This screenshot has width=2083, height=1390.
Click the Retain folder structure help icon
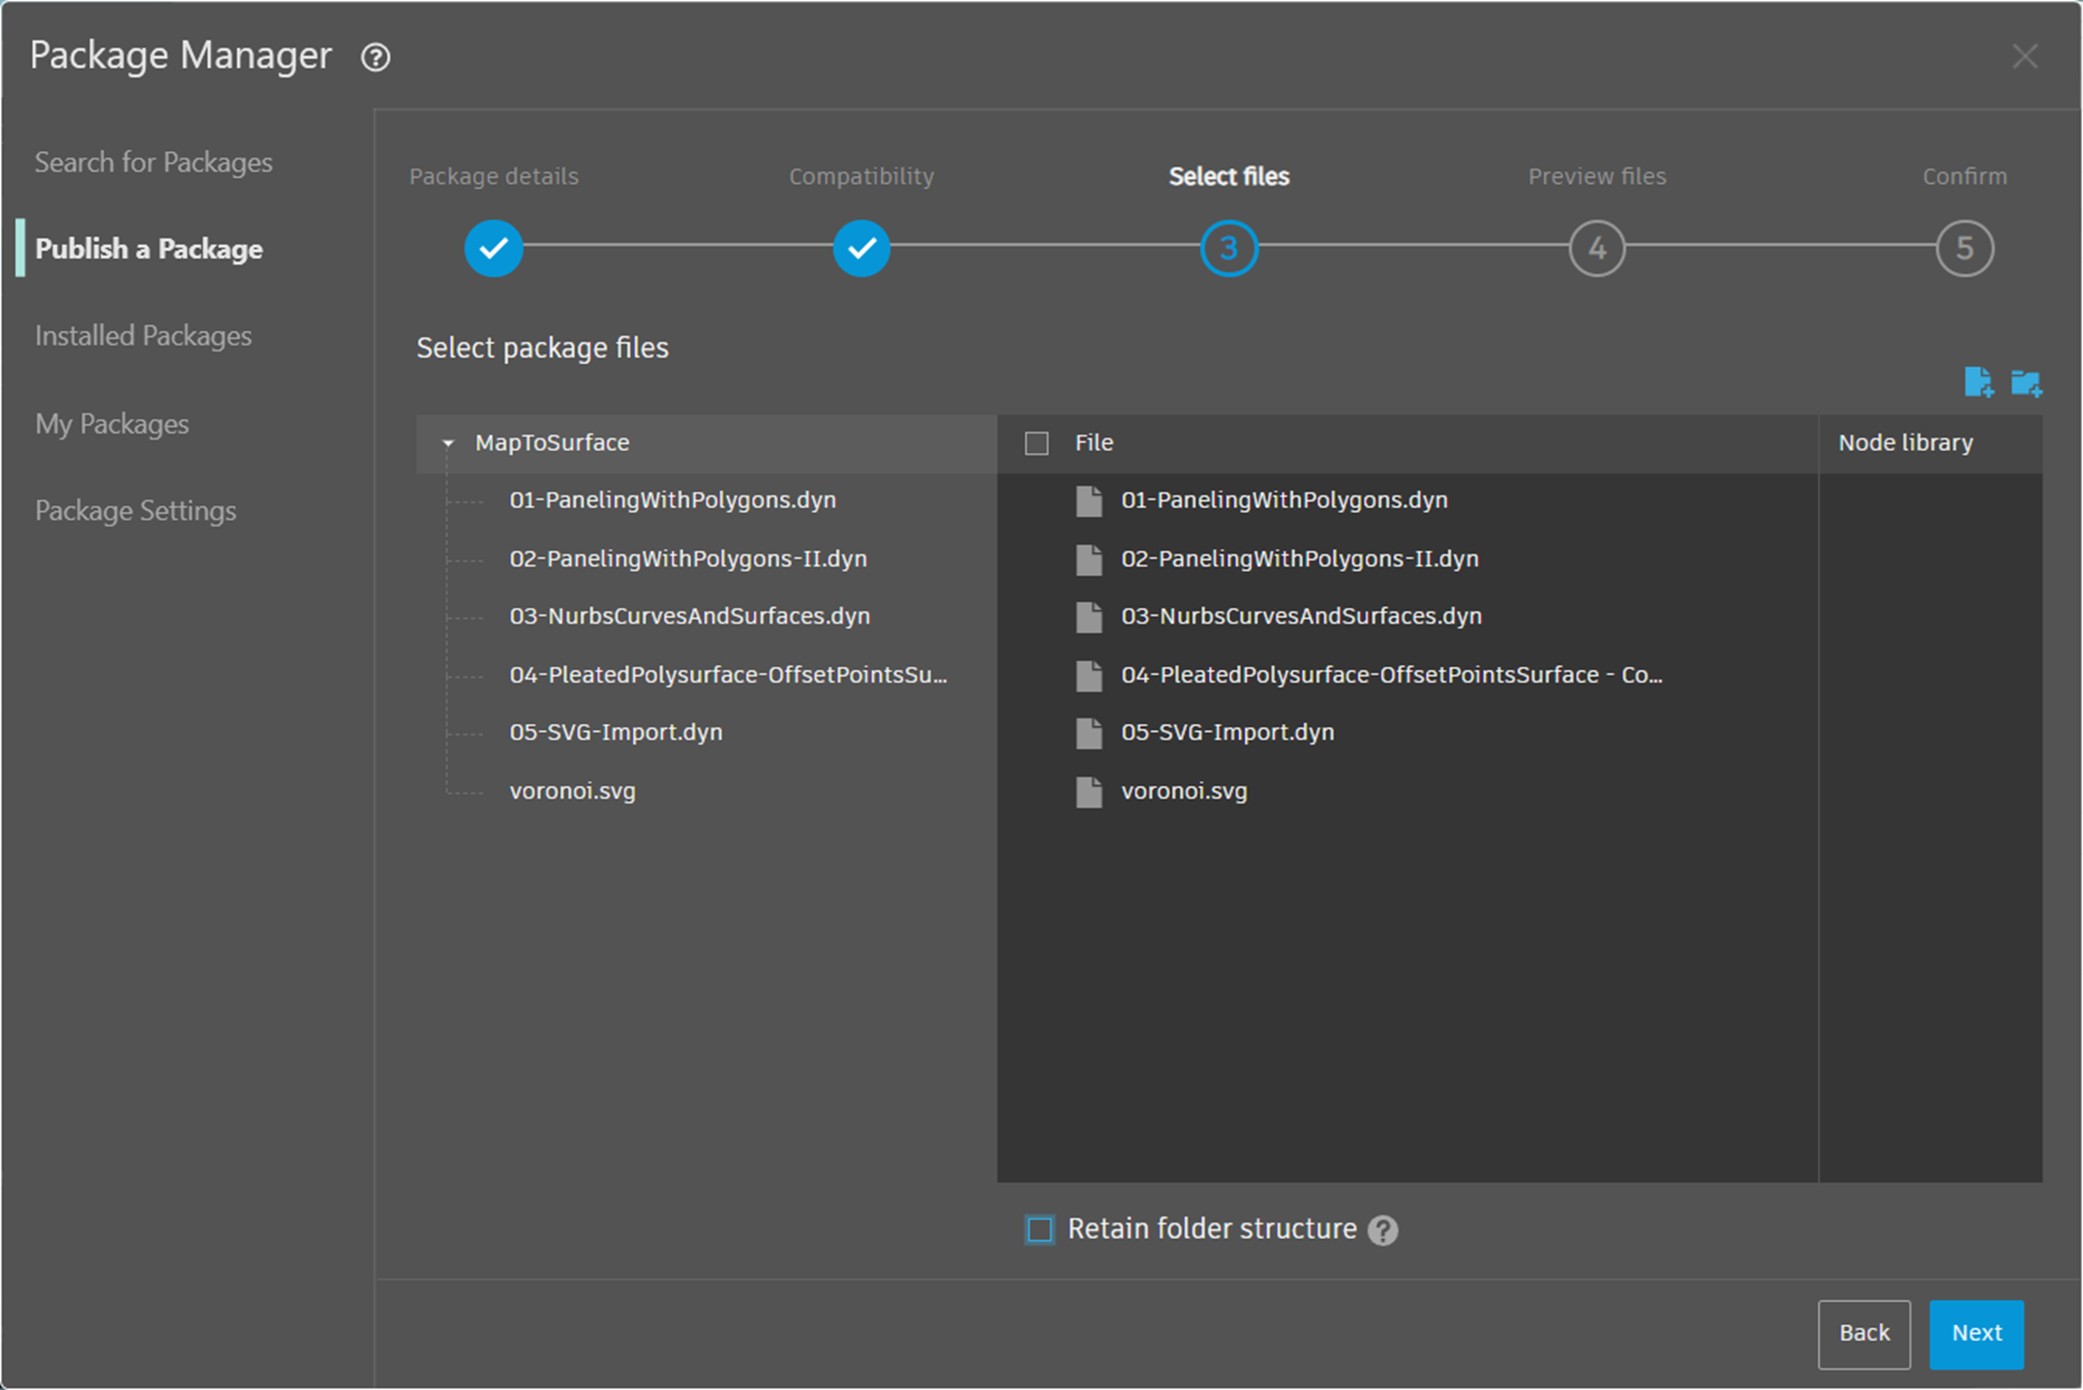coord(1383,1230)
